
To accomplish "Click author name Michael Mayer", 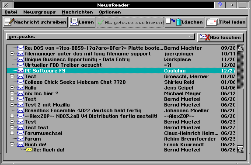I will 182,93.
